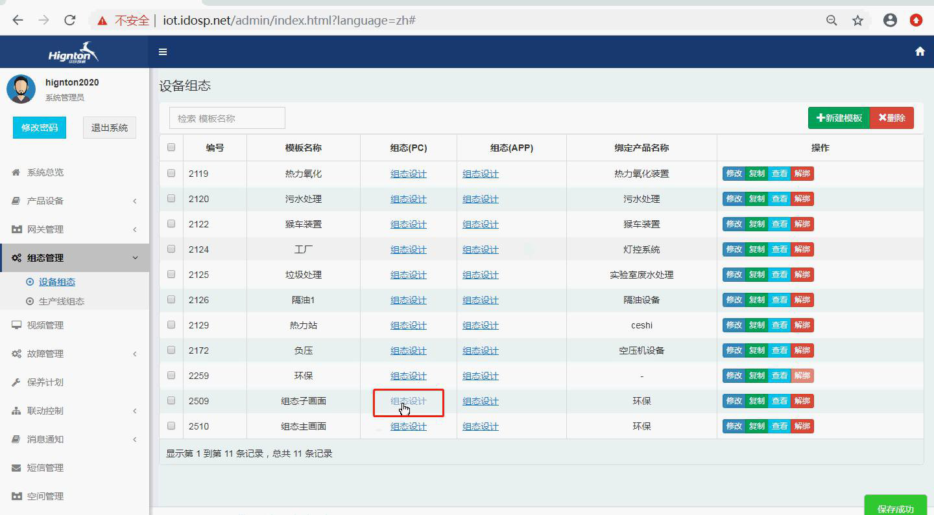934x515 pixels.
Task: Click the browser reload icon
Action: tap(69, 19)
